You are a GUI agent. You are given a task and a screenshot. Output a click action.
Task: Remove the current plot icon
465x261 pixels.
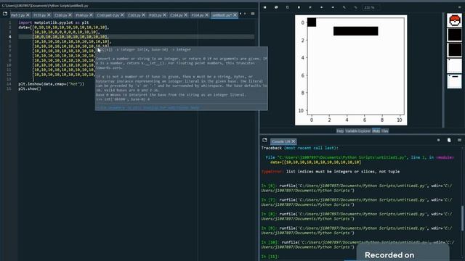pyautogui.click(x=299, y=7)
